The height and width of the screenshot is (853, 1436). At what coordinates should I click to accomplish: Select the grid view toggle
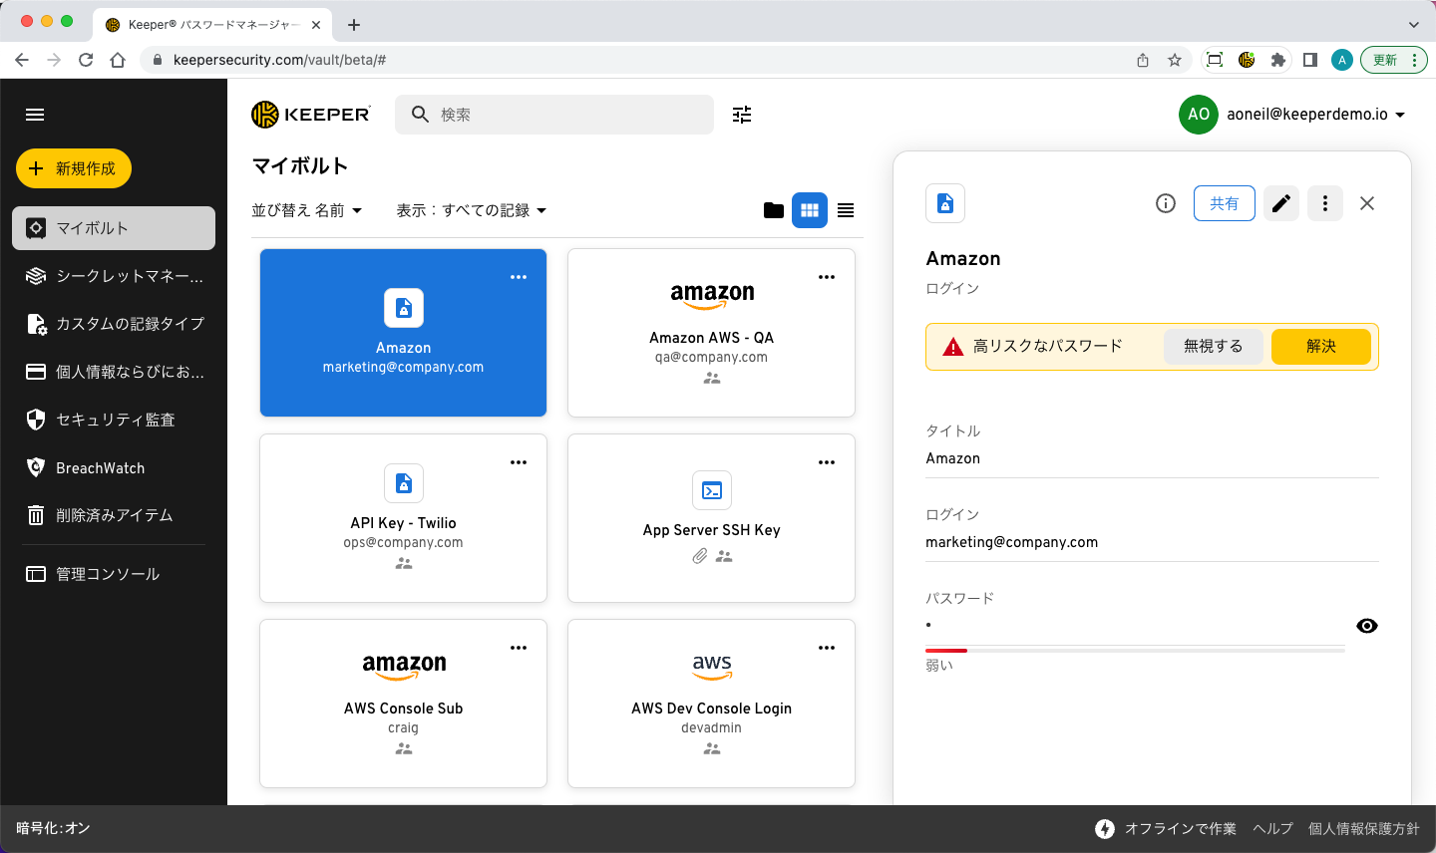click(x=810, y=210)
